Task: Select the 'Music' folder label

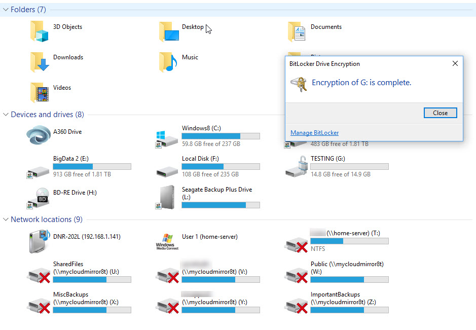Action: (190, 57)
